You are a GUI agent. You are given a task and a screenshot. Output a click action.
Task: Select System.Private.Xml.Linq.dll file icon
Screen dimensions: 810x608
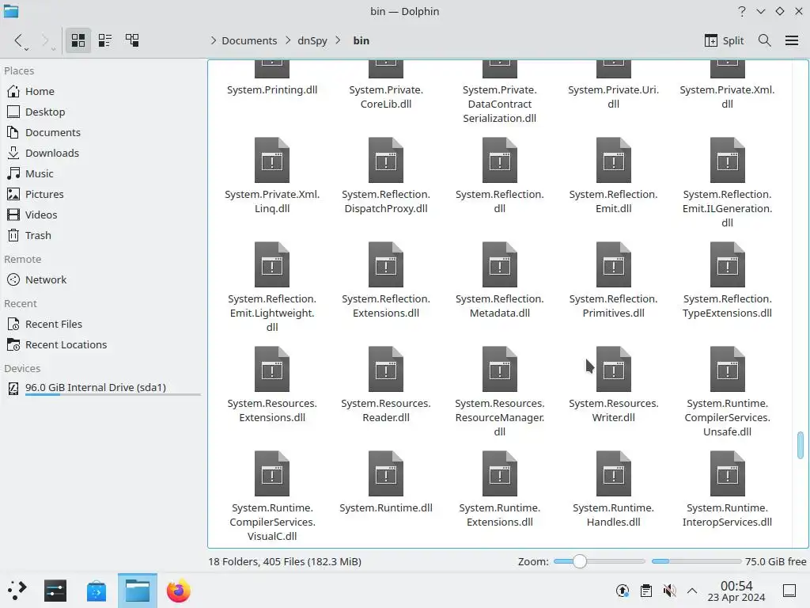coord(272,160)
